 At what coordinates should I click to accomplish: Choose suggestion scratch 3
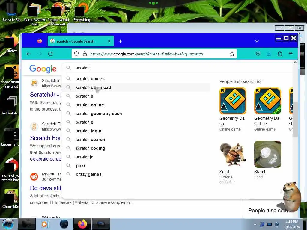(136, 96)
